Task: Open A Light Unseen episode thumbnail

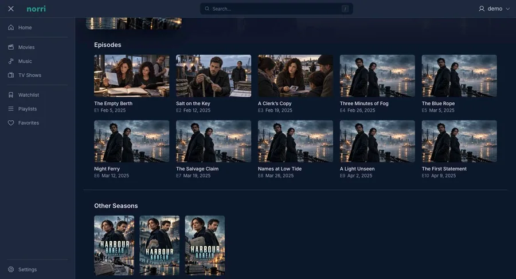Action: [377, 141]
